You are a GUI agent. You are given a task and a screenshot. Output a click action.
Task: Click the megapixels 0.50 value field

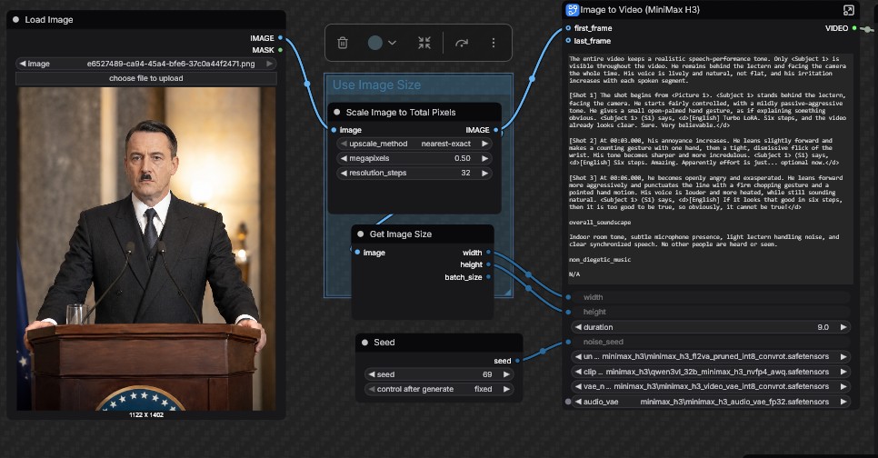click(414, 158)
